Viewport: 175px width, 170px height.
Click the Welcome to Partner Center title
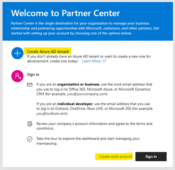66,13
